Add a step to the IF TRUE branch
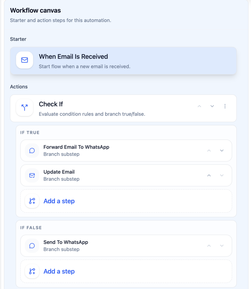The width and height of the screenshot is (251, 289). 59,201
